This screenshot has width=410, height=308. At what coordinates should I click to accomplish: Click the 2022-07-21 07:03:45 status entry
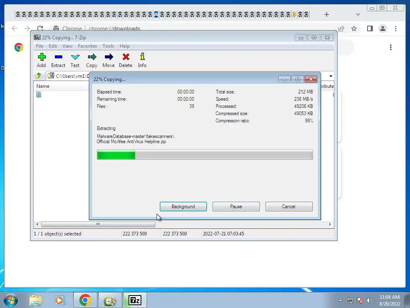[x=223, y=234]
